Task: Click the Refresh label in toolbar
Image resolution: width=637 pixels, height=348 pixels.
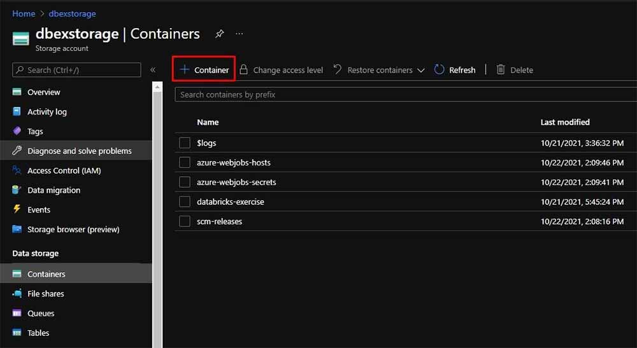Action: point(462,70)
